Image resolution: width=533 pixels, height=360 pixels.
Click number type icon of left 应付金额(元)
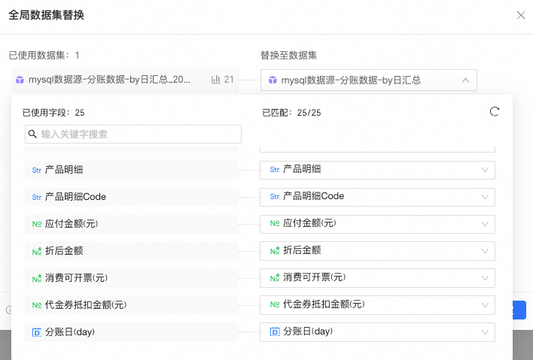click(x=37, y=224)
